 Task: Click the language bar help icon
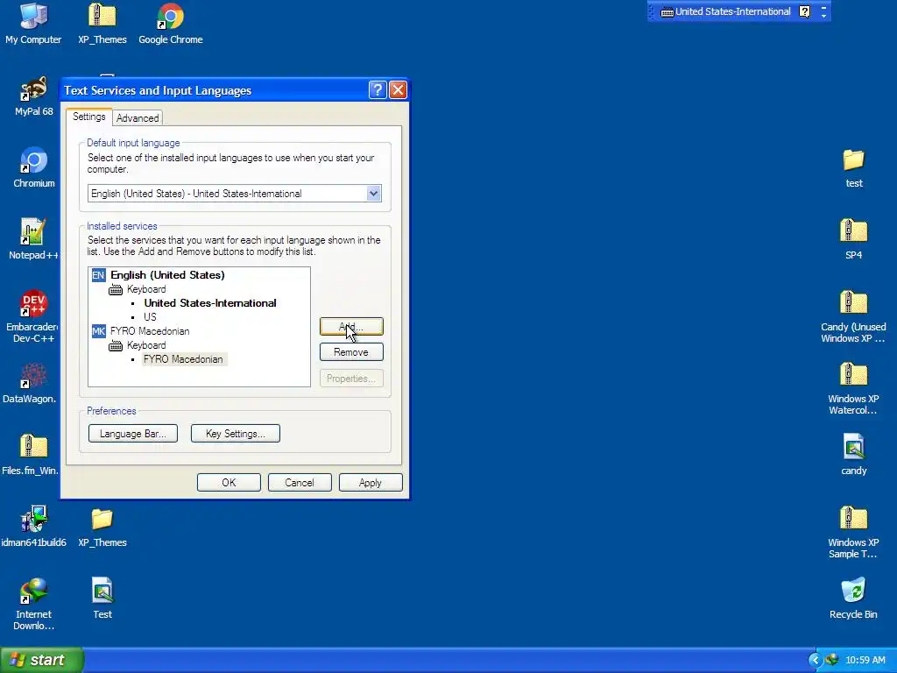pos(804,11)
